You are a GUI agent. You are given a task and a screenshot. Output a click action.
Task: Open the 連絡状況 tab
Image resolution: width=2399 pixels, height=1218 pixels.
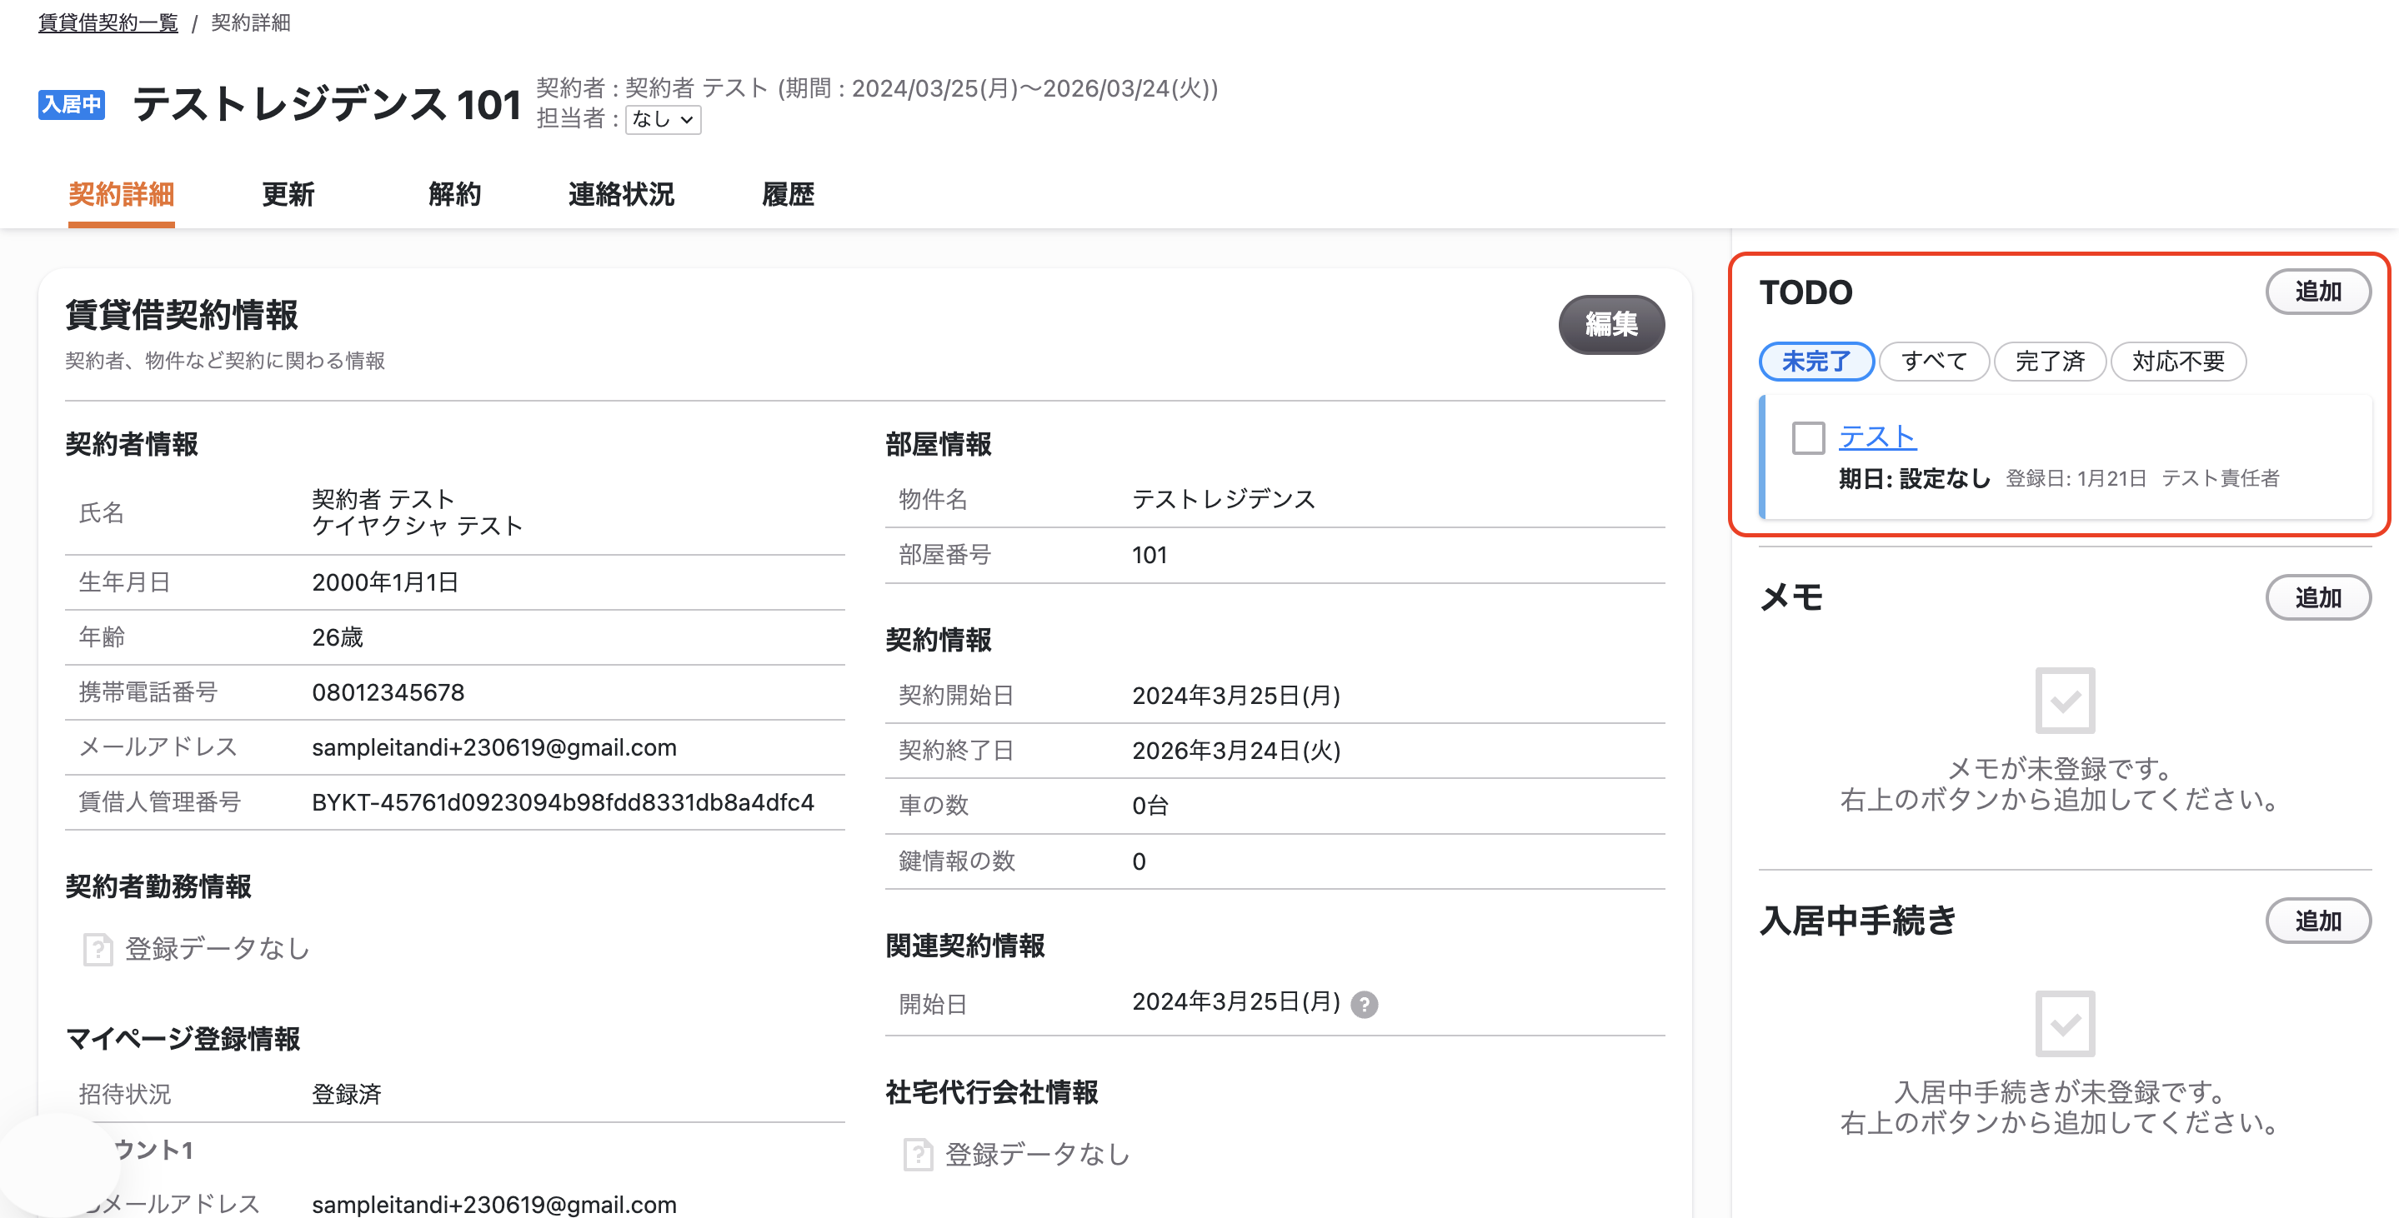[x=621, y=194]
